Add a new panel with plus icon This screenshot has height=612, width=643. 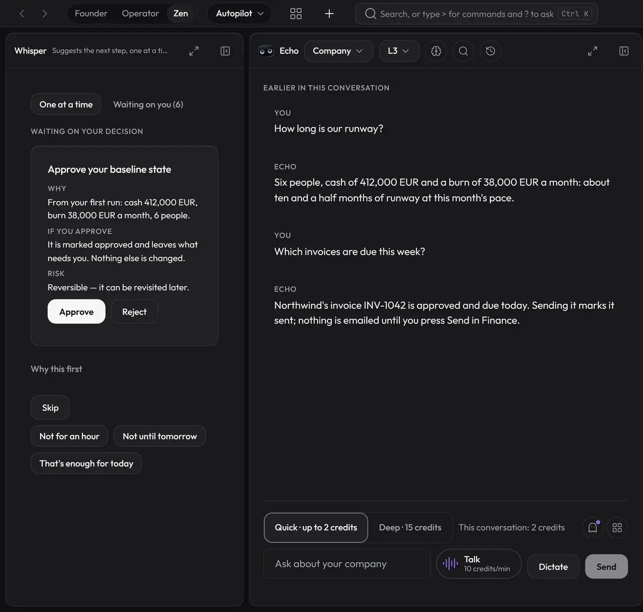tap(329, 14)
